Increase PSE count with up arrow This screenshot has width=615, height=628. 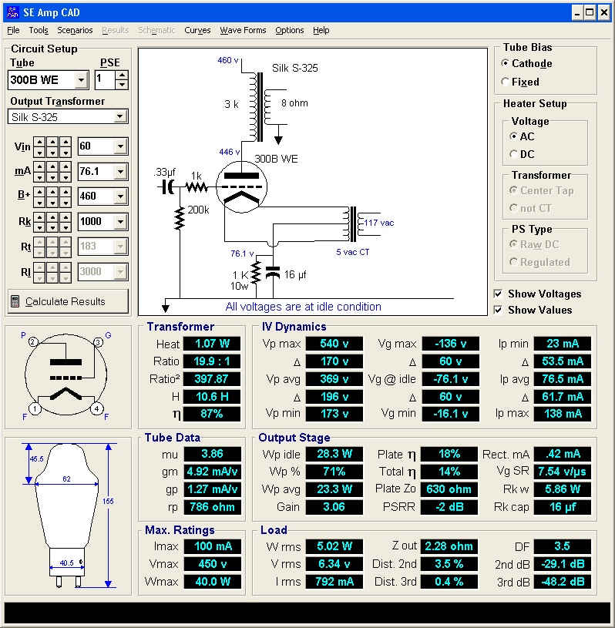click(x=122, y=75)
